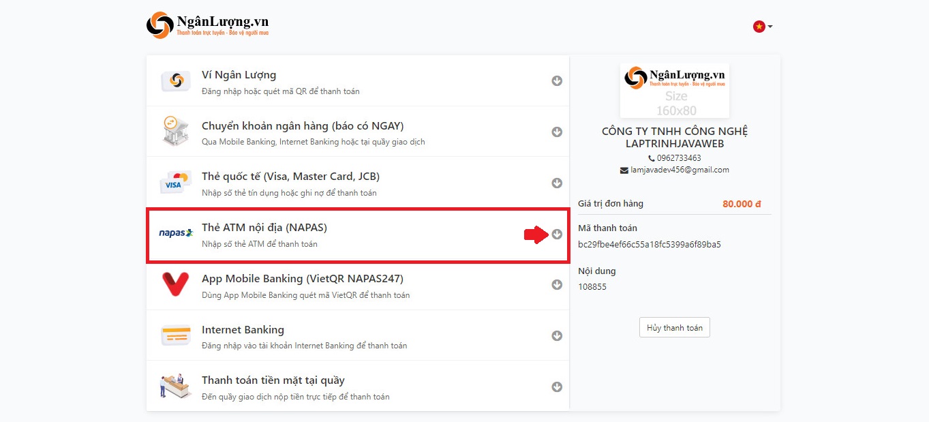Select Internet Banking payment title
929x422 pixels.
tap(243, 330)
